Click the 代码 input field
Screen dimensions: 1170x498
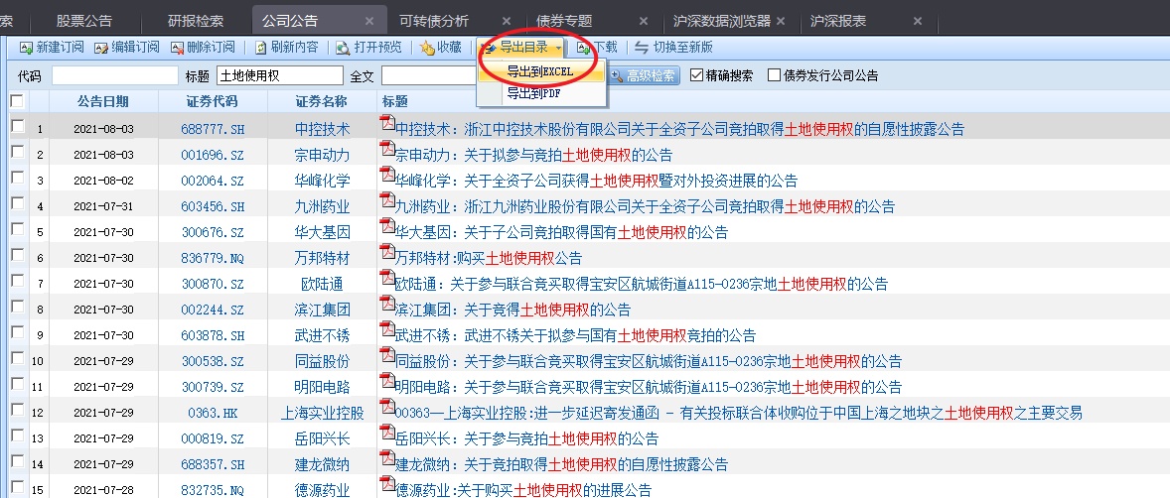115,75
